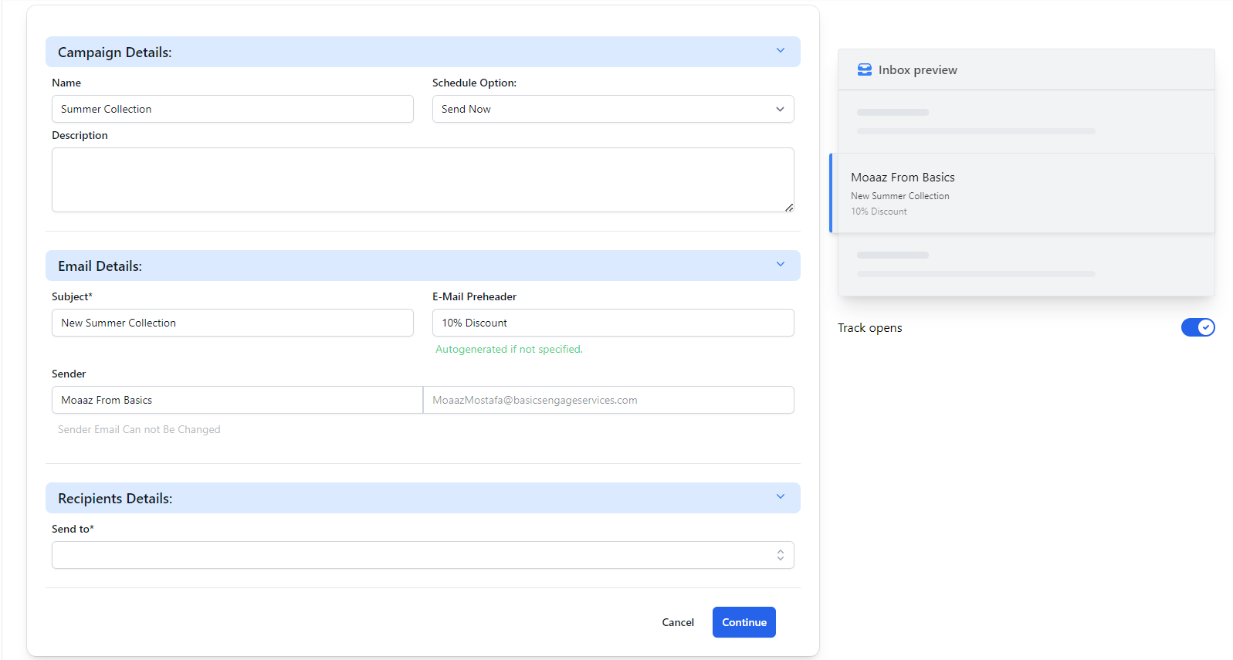
Task: Click the 'Name' label above Summer Collection
Action: 66,83
